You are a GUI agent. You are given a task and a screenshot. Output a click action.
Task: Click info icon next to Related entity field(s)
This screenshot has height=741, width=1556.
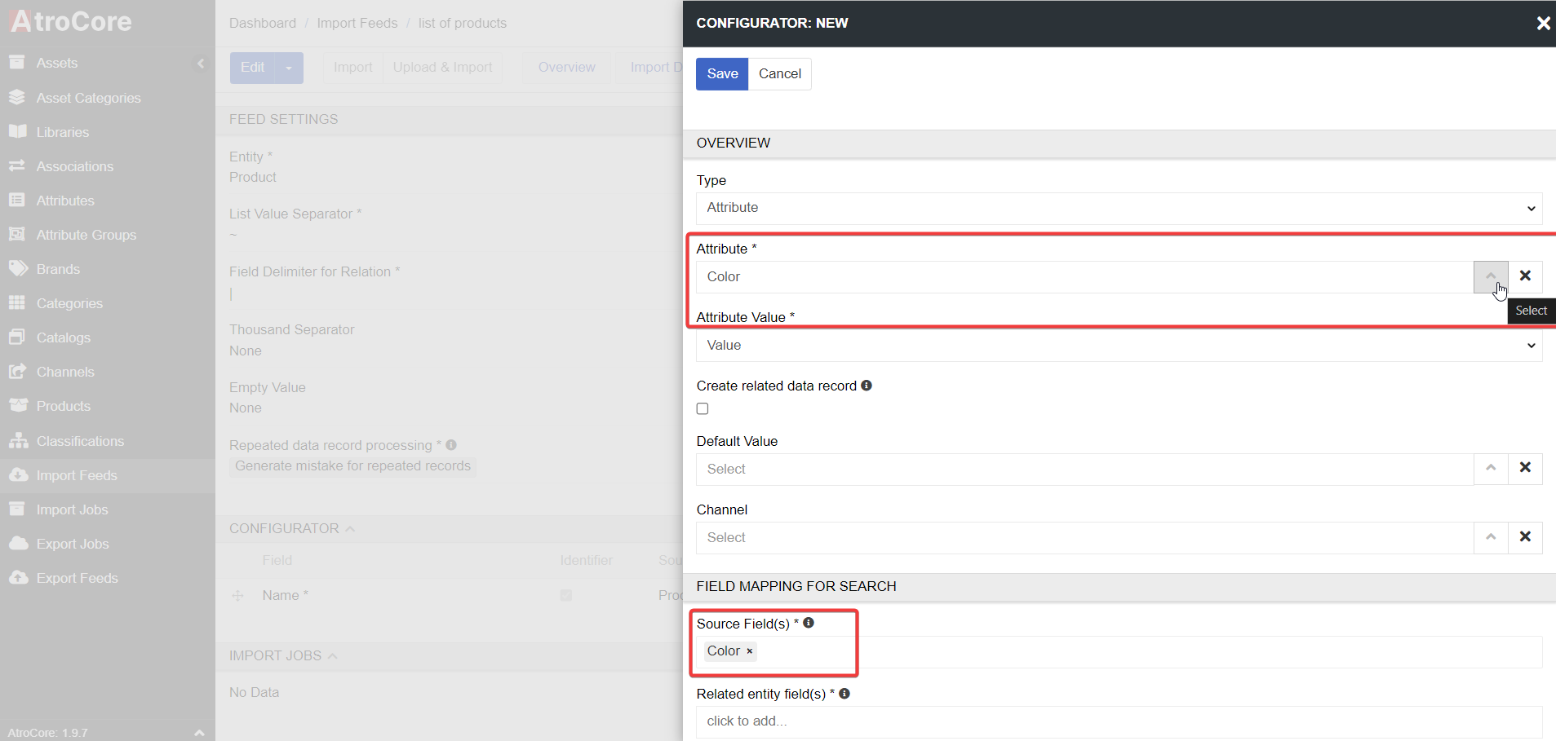844,694
